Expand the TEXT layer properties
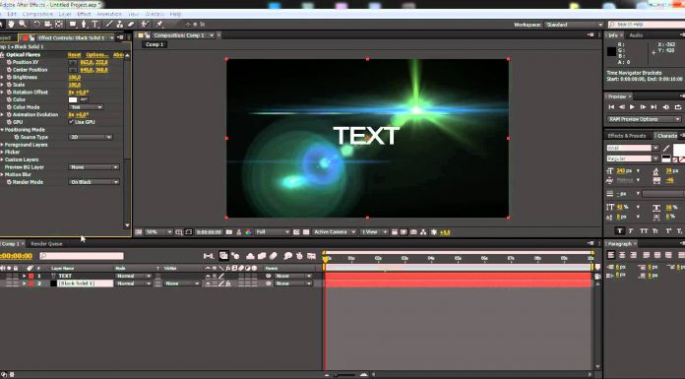This screenshot has height=379, width=685. pos(24,277)
